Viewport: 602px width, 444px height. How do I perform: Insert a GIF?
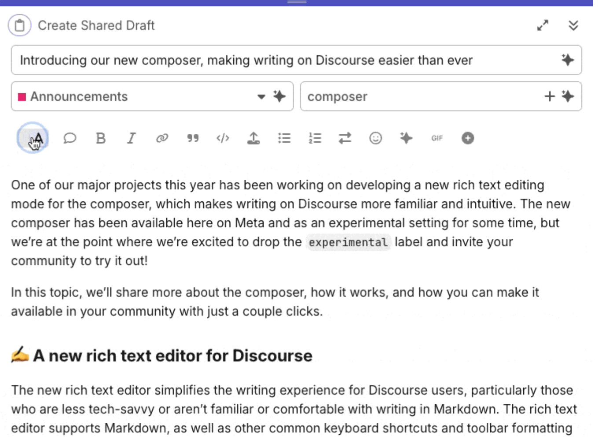coord(437,138)
